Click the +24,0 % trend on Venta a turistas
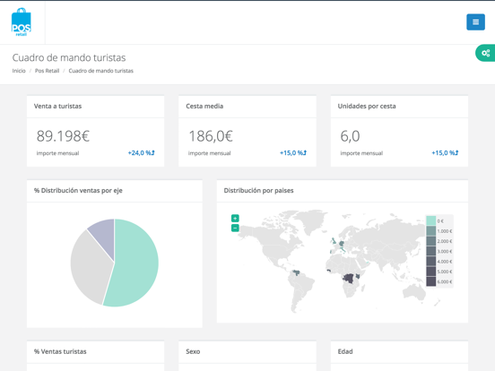The image size is (495, 371). pos(141,153)
